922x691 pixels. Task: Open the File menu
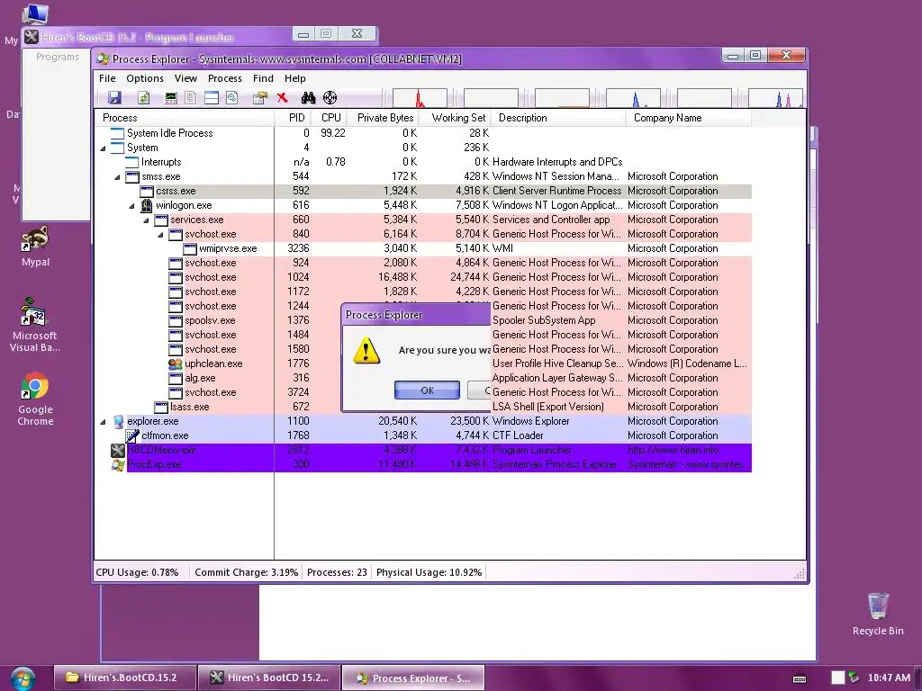107,78
